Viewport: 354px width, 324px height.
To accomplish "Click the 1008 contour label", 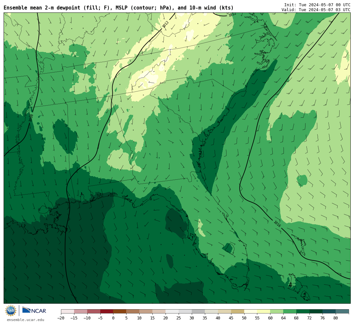I will pyautogui.click(x=31, y=118).
